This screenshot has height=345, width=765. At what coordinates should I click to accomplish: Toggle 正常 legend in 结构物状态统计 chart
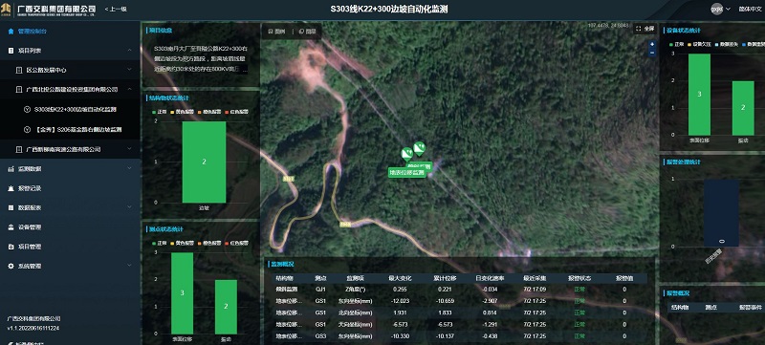point(159,112)
